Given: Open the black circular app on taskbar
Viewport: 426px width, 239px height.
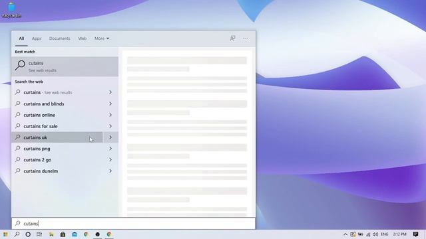Looking at the screenshot, I should [x=98, y=234].
